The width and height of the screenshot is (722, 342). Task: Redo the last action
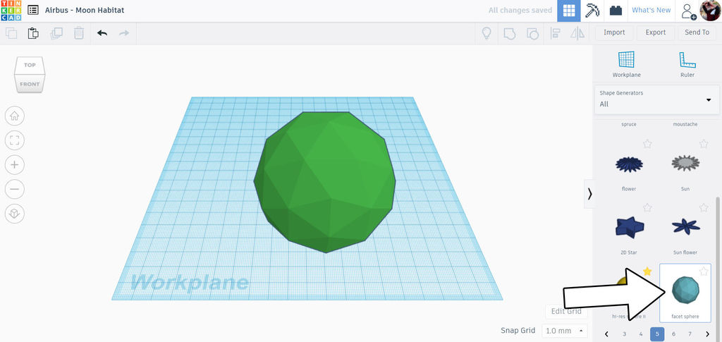tap(124, 33)
